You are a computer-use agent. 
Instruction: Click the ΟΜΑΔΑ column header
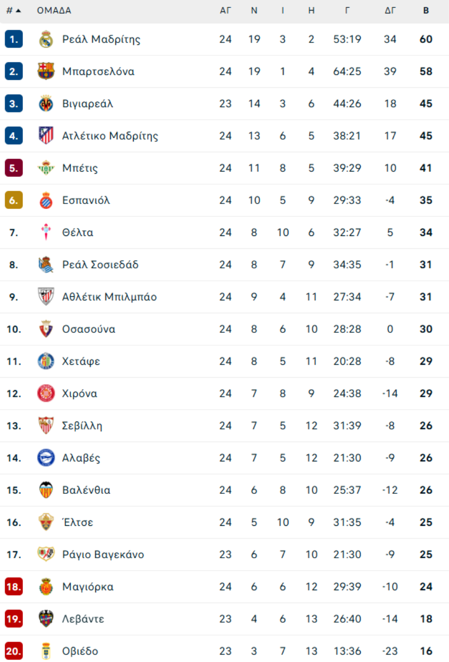[x=54, y=10]
